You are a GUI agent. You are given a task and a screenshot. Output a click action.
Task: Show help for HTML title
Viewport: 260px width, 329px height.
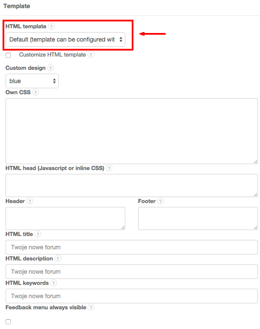coord(38,234)
